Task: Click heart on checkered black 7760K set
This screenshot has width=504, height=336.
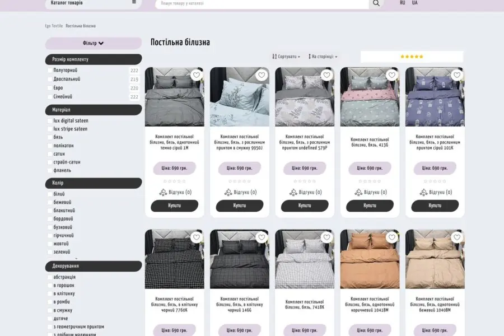Action: click(x=197, y=237)
